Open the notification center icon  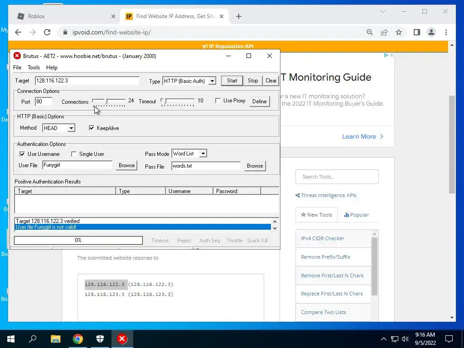click(449, 339)
